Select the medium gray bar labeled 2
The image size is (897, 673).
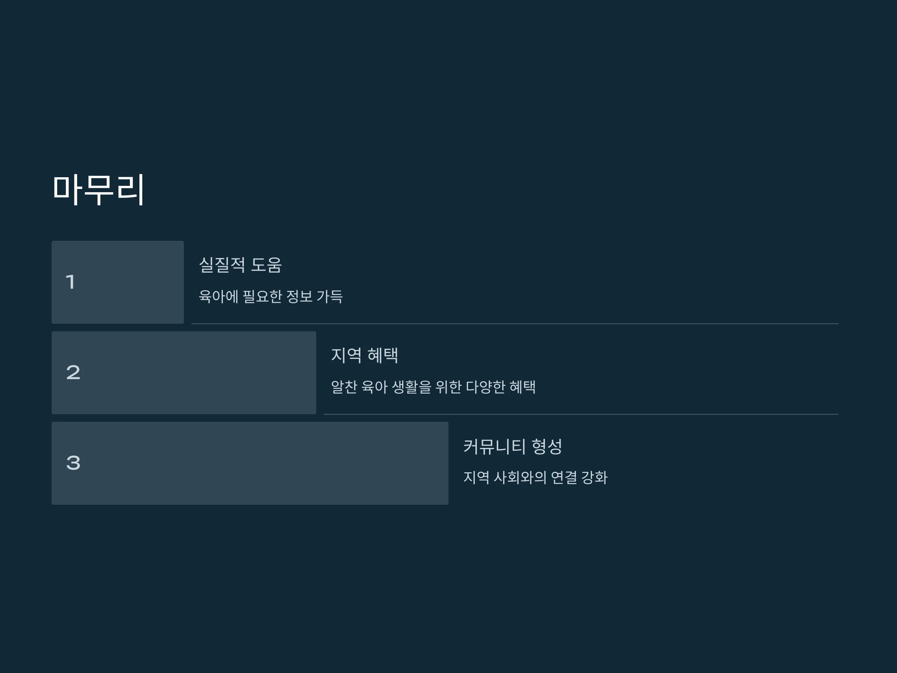(184, 373)
